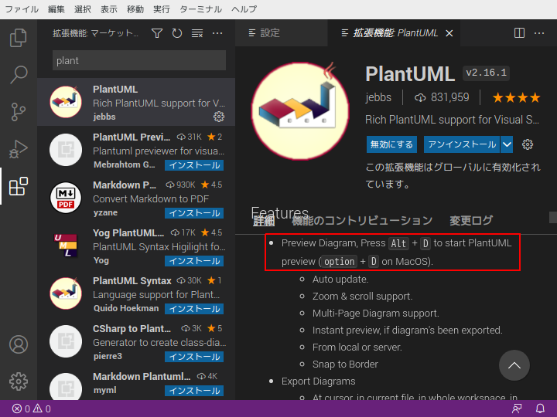Image resolution: width=557 pixels, height=417 pixels.
Task: Click the manage gear beside Uninstall button
Action: (528, 144)
